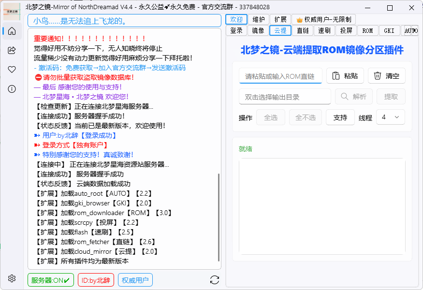Click the Share icon in the sidebar
Screen dimensions: 423x290
pyautogui.click(x=11, y=50)
